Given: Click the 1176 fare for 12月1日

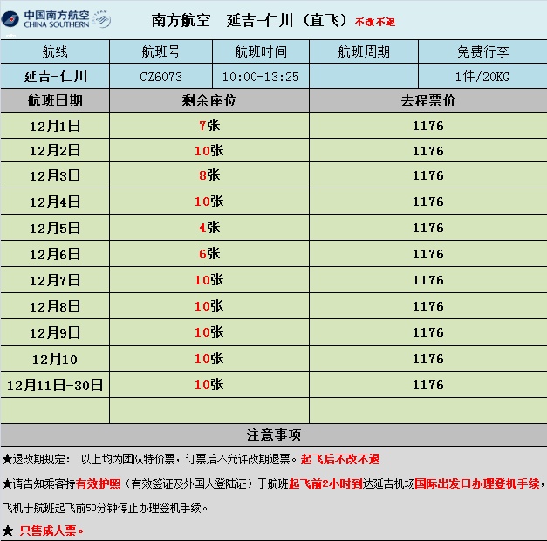Looking at the screenshot, I should (428, 126).
